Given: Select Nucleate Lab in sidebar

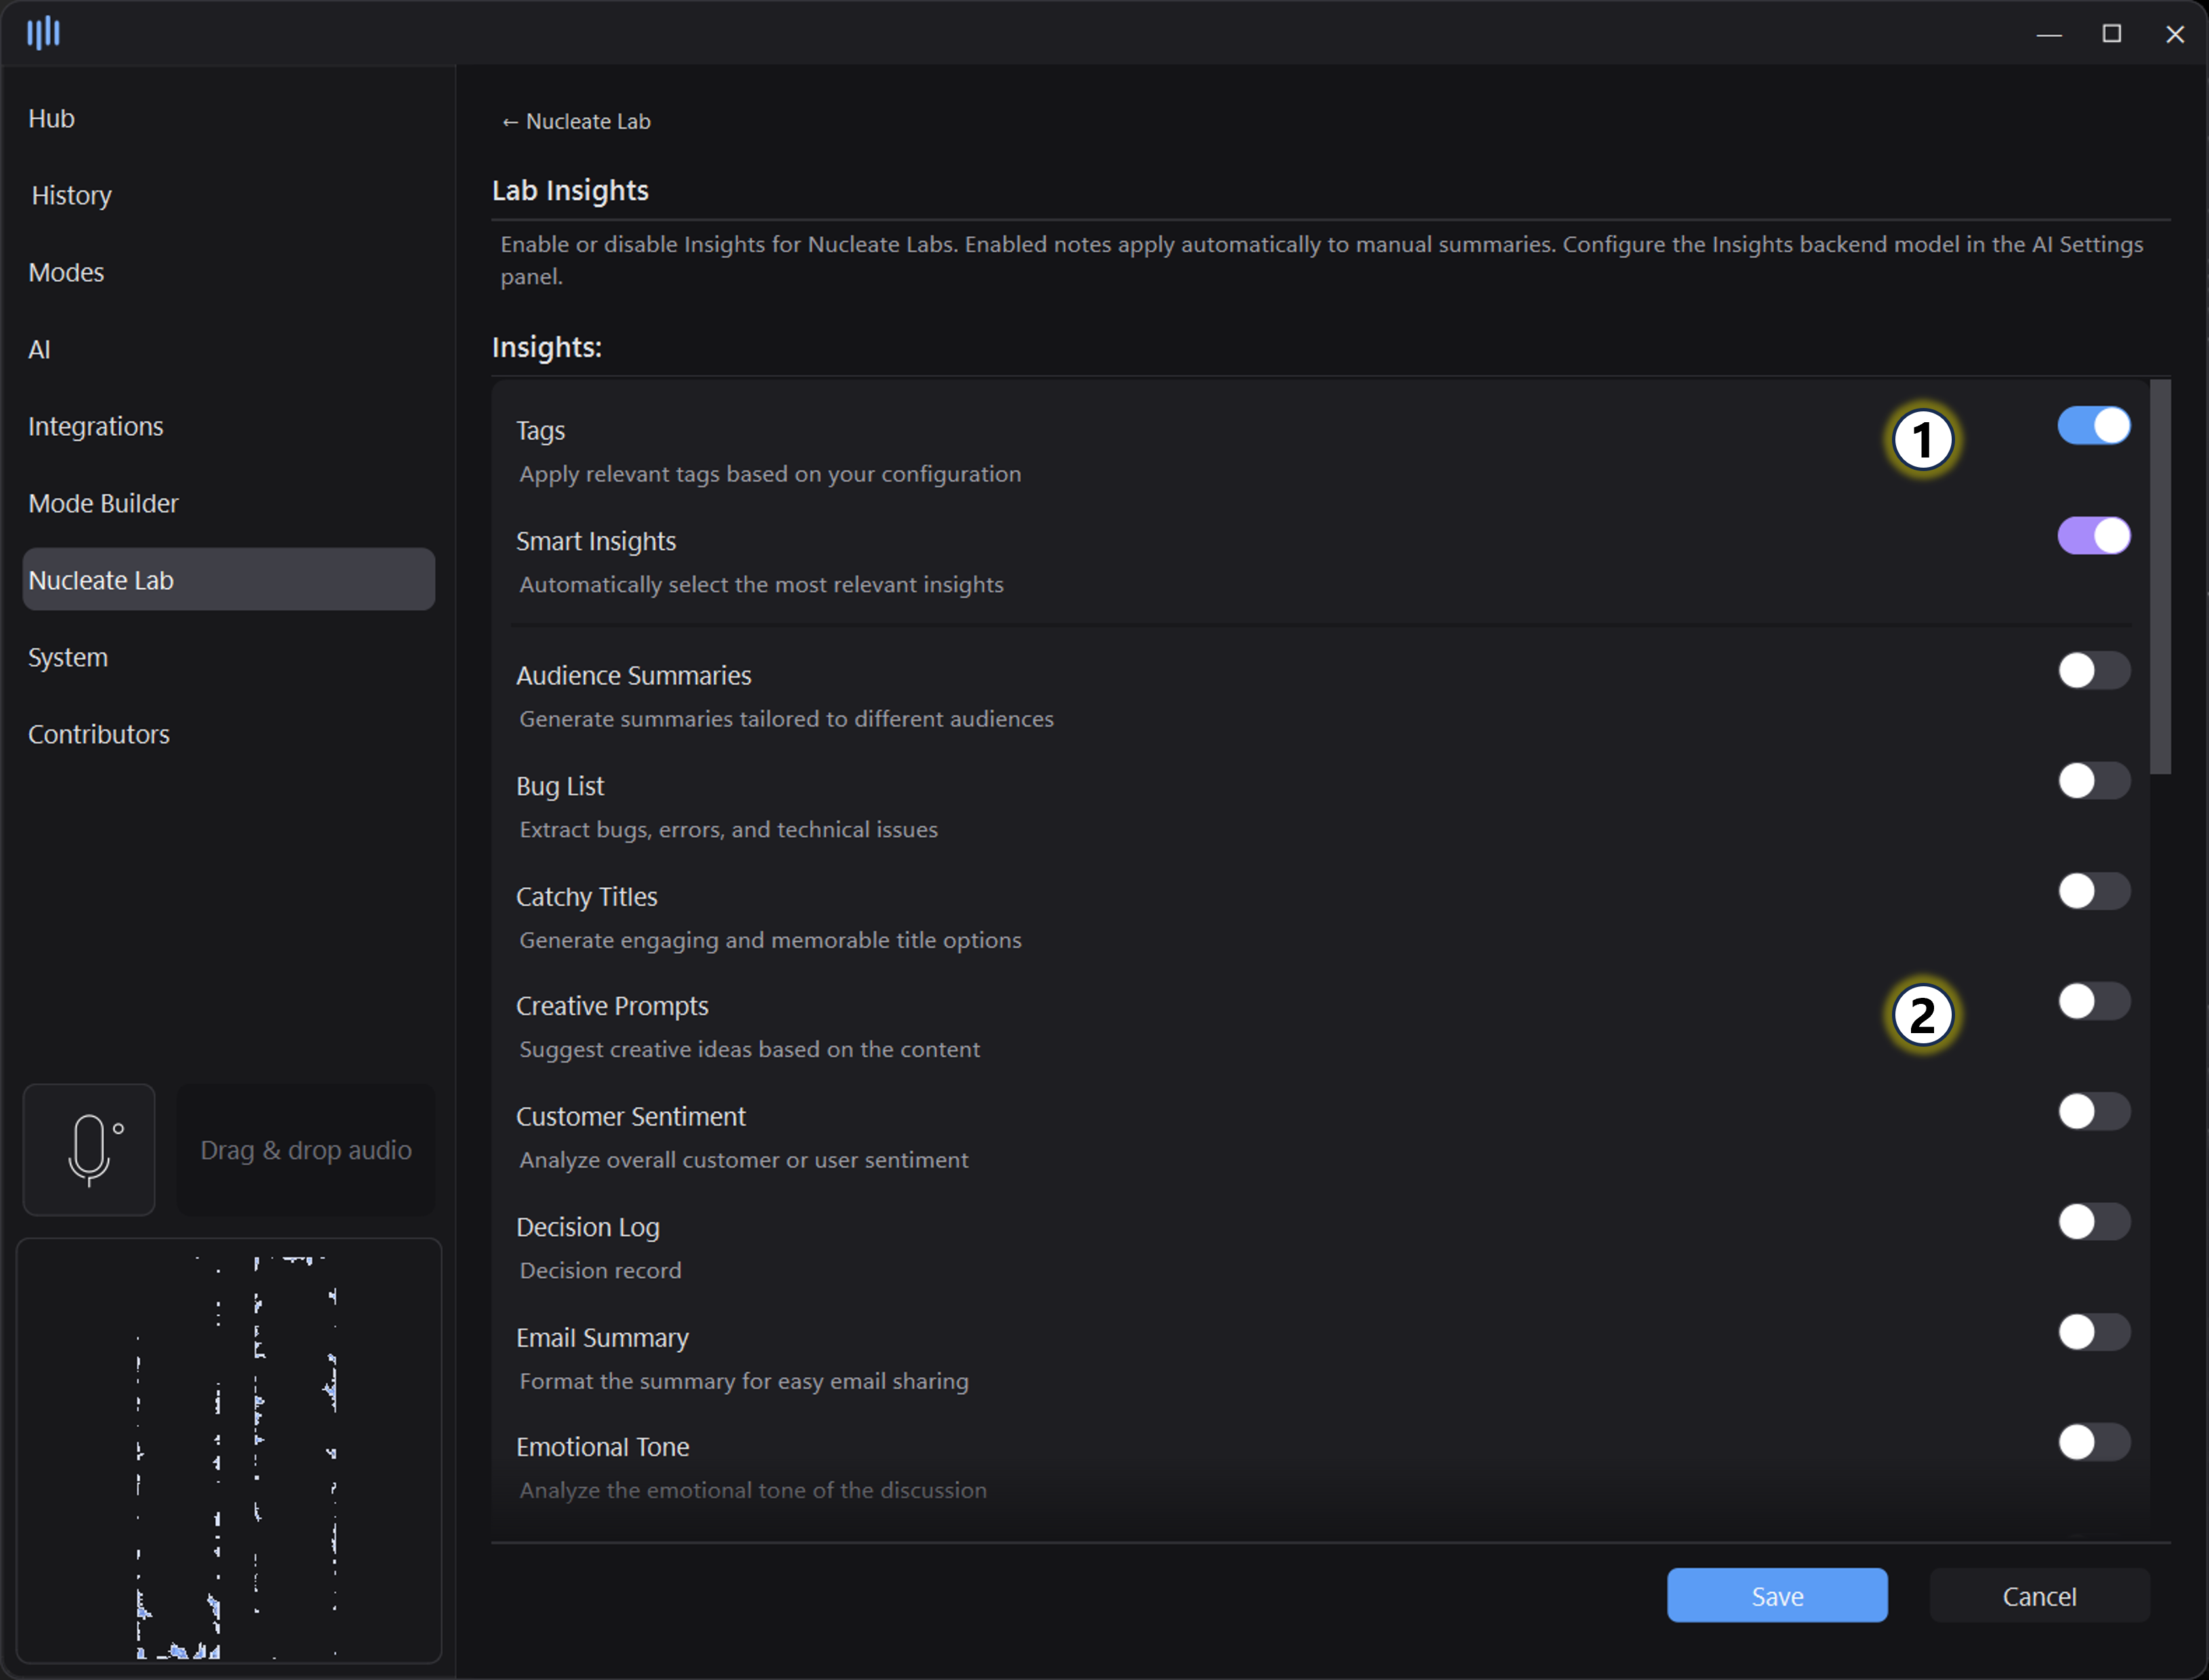Looking at the screenshot, I should pos(229,579).
